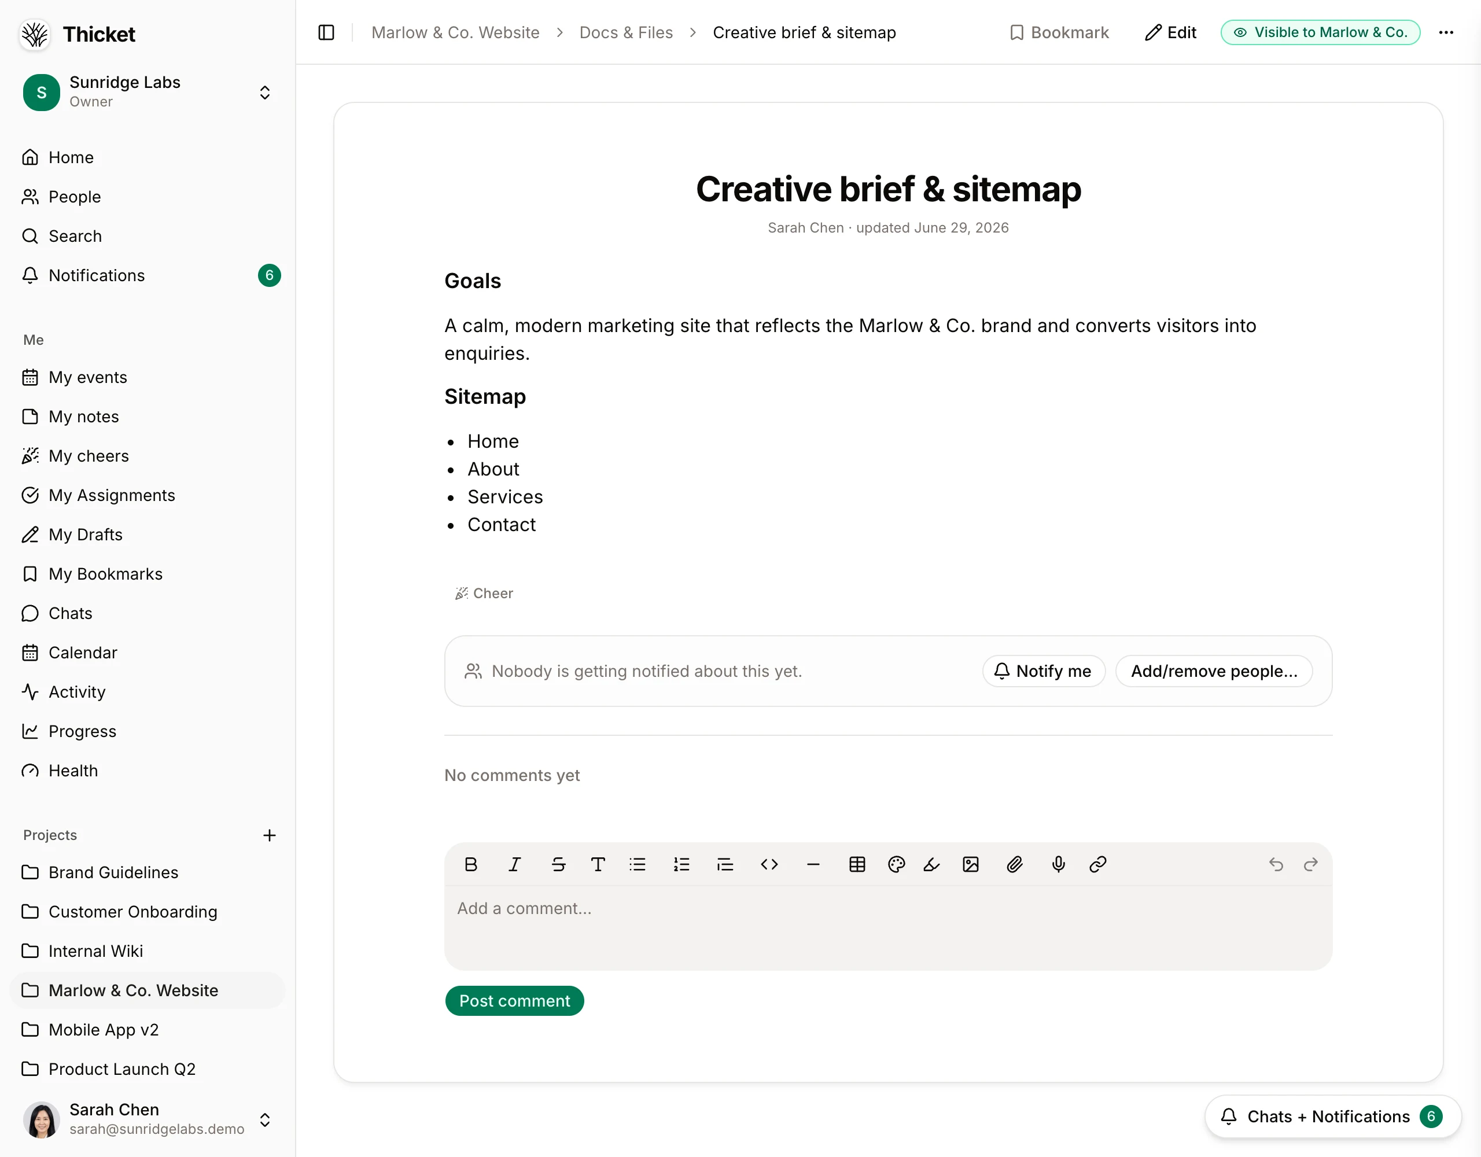Image resolution: width=1481 pixels, height=1157 pixels.
Task: Open the People page
Action: click(x=147, y=197)
